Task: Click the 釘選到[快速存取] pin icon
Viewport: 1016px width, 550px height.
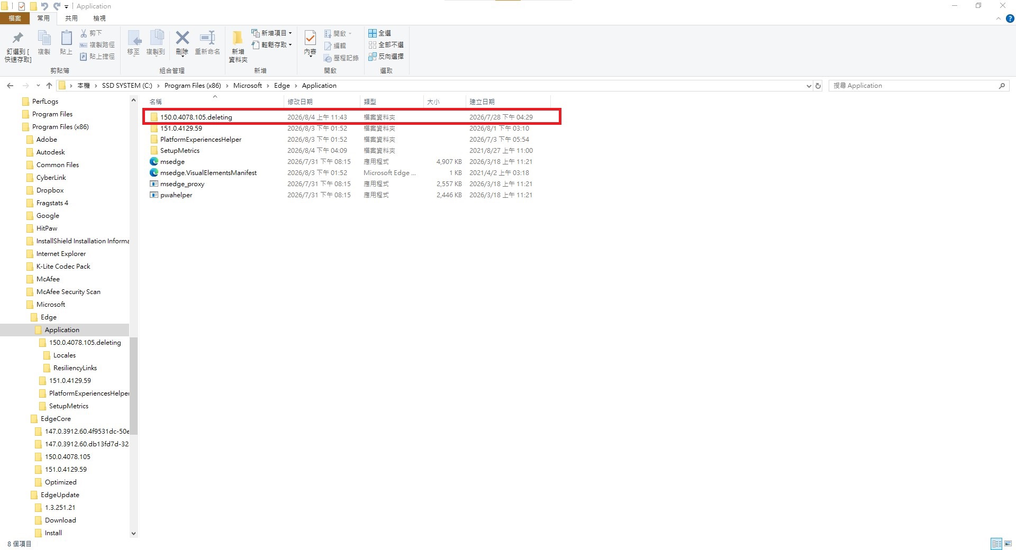Action: point(18,38)
